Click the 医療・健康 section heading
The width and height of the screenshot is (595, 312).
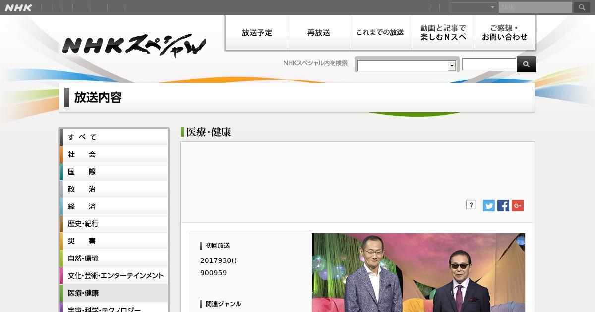coord(209,132)
